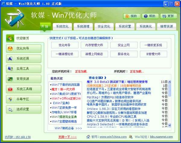181x143 pixels.
Task: Open the Win7正版免费一年 hot topic
Action: 64,108
